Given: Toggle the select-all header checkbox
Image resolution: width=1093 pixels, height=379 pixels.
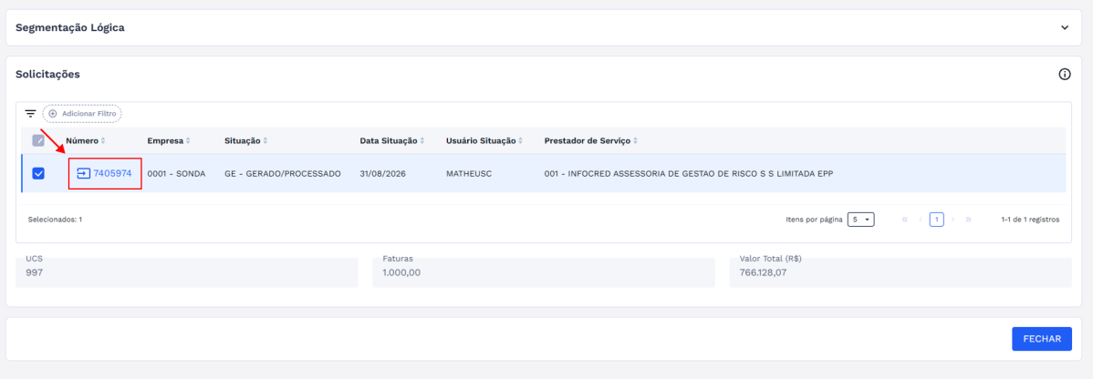Looking at the screenshot, I should pyautogui.click(x=38, y=140).
